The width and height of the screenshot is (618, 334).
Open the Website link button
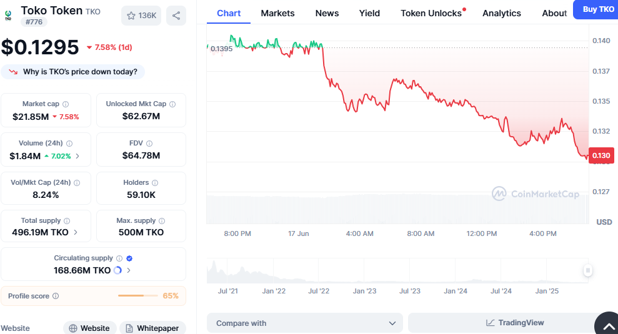pyautogui.click(x=89, y=328)
